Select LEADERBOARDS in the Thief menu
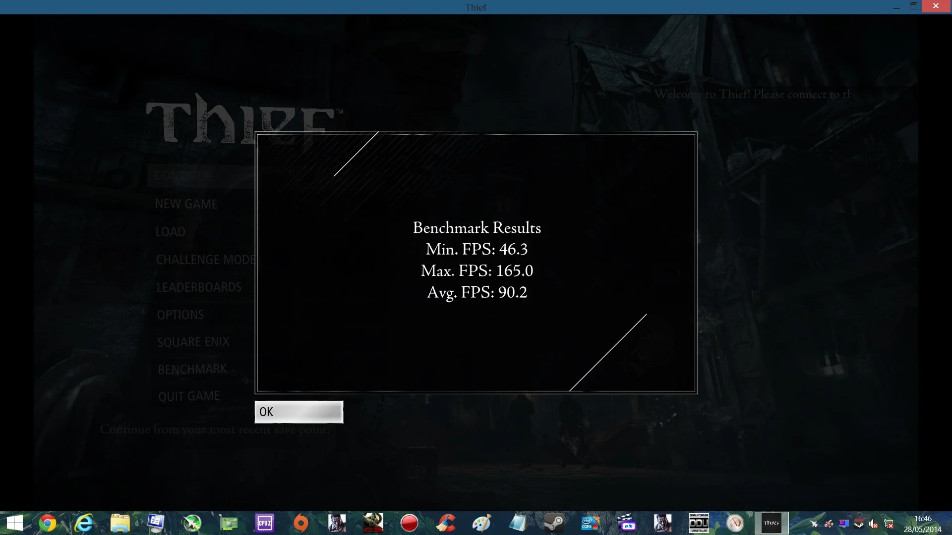The height and width of the screenshot is (535, 952). [x=199, y=287]
